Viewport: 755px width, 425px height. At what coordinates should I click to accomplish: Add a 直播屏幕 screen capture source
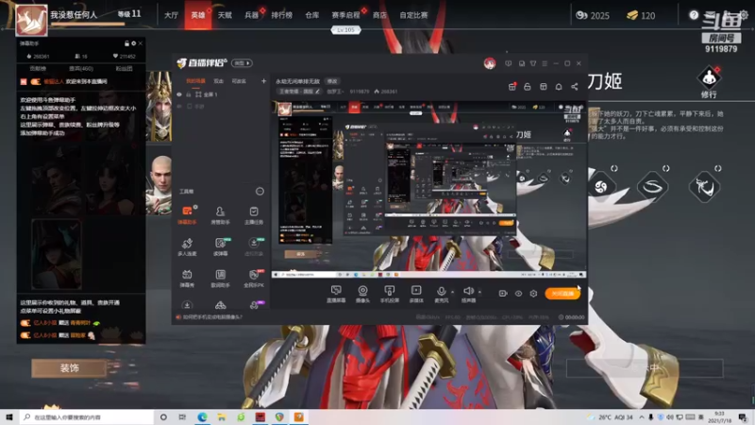[336, 294]
